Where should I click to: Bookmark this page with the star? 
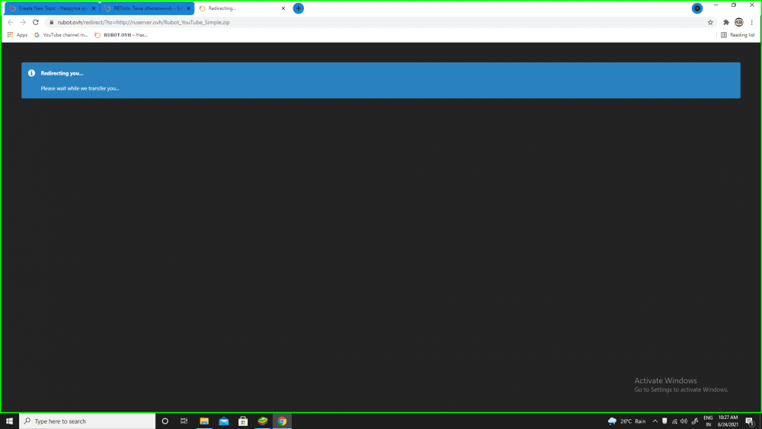click(x=710, y=22)
